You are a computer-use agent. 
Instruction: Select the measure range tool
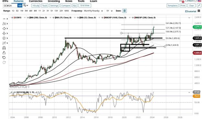tap(4, 43)
